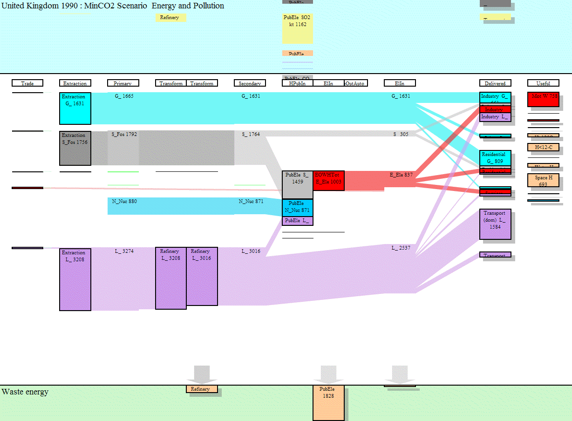Click the S_ 1764 flow label

click(251, 134)
